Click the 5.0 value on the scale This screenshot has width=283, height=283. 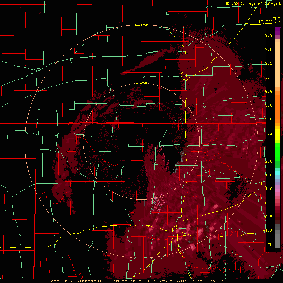[x=269, y=119]
